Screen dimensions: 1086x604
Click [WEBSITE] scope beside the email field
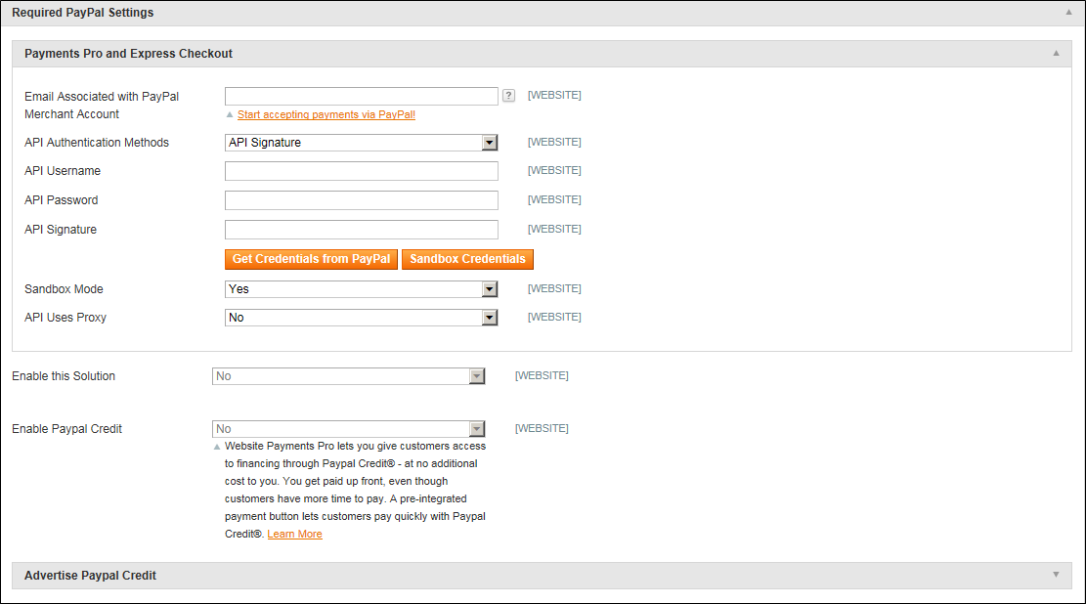coord(554,95)
